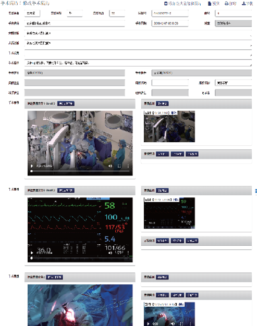Viewport: 257px width, 326px height.
Task: Open the vital signs snapshot thumbnail
Action: point(169,213)
